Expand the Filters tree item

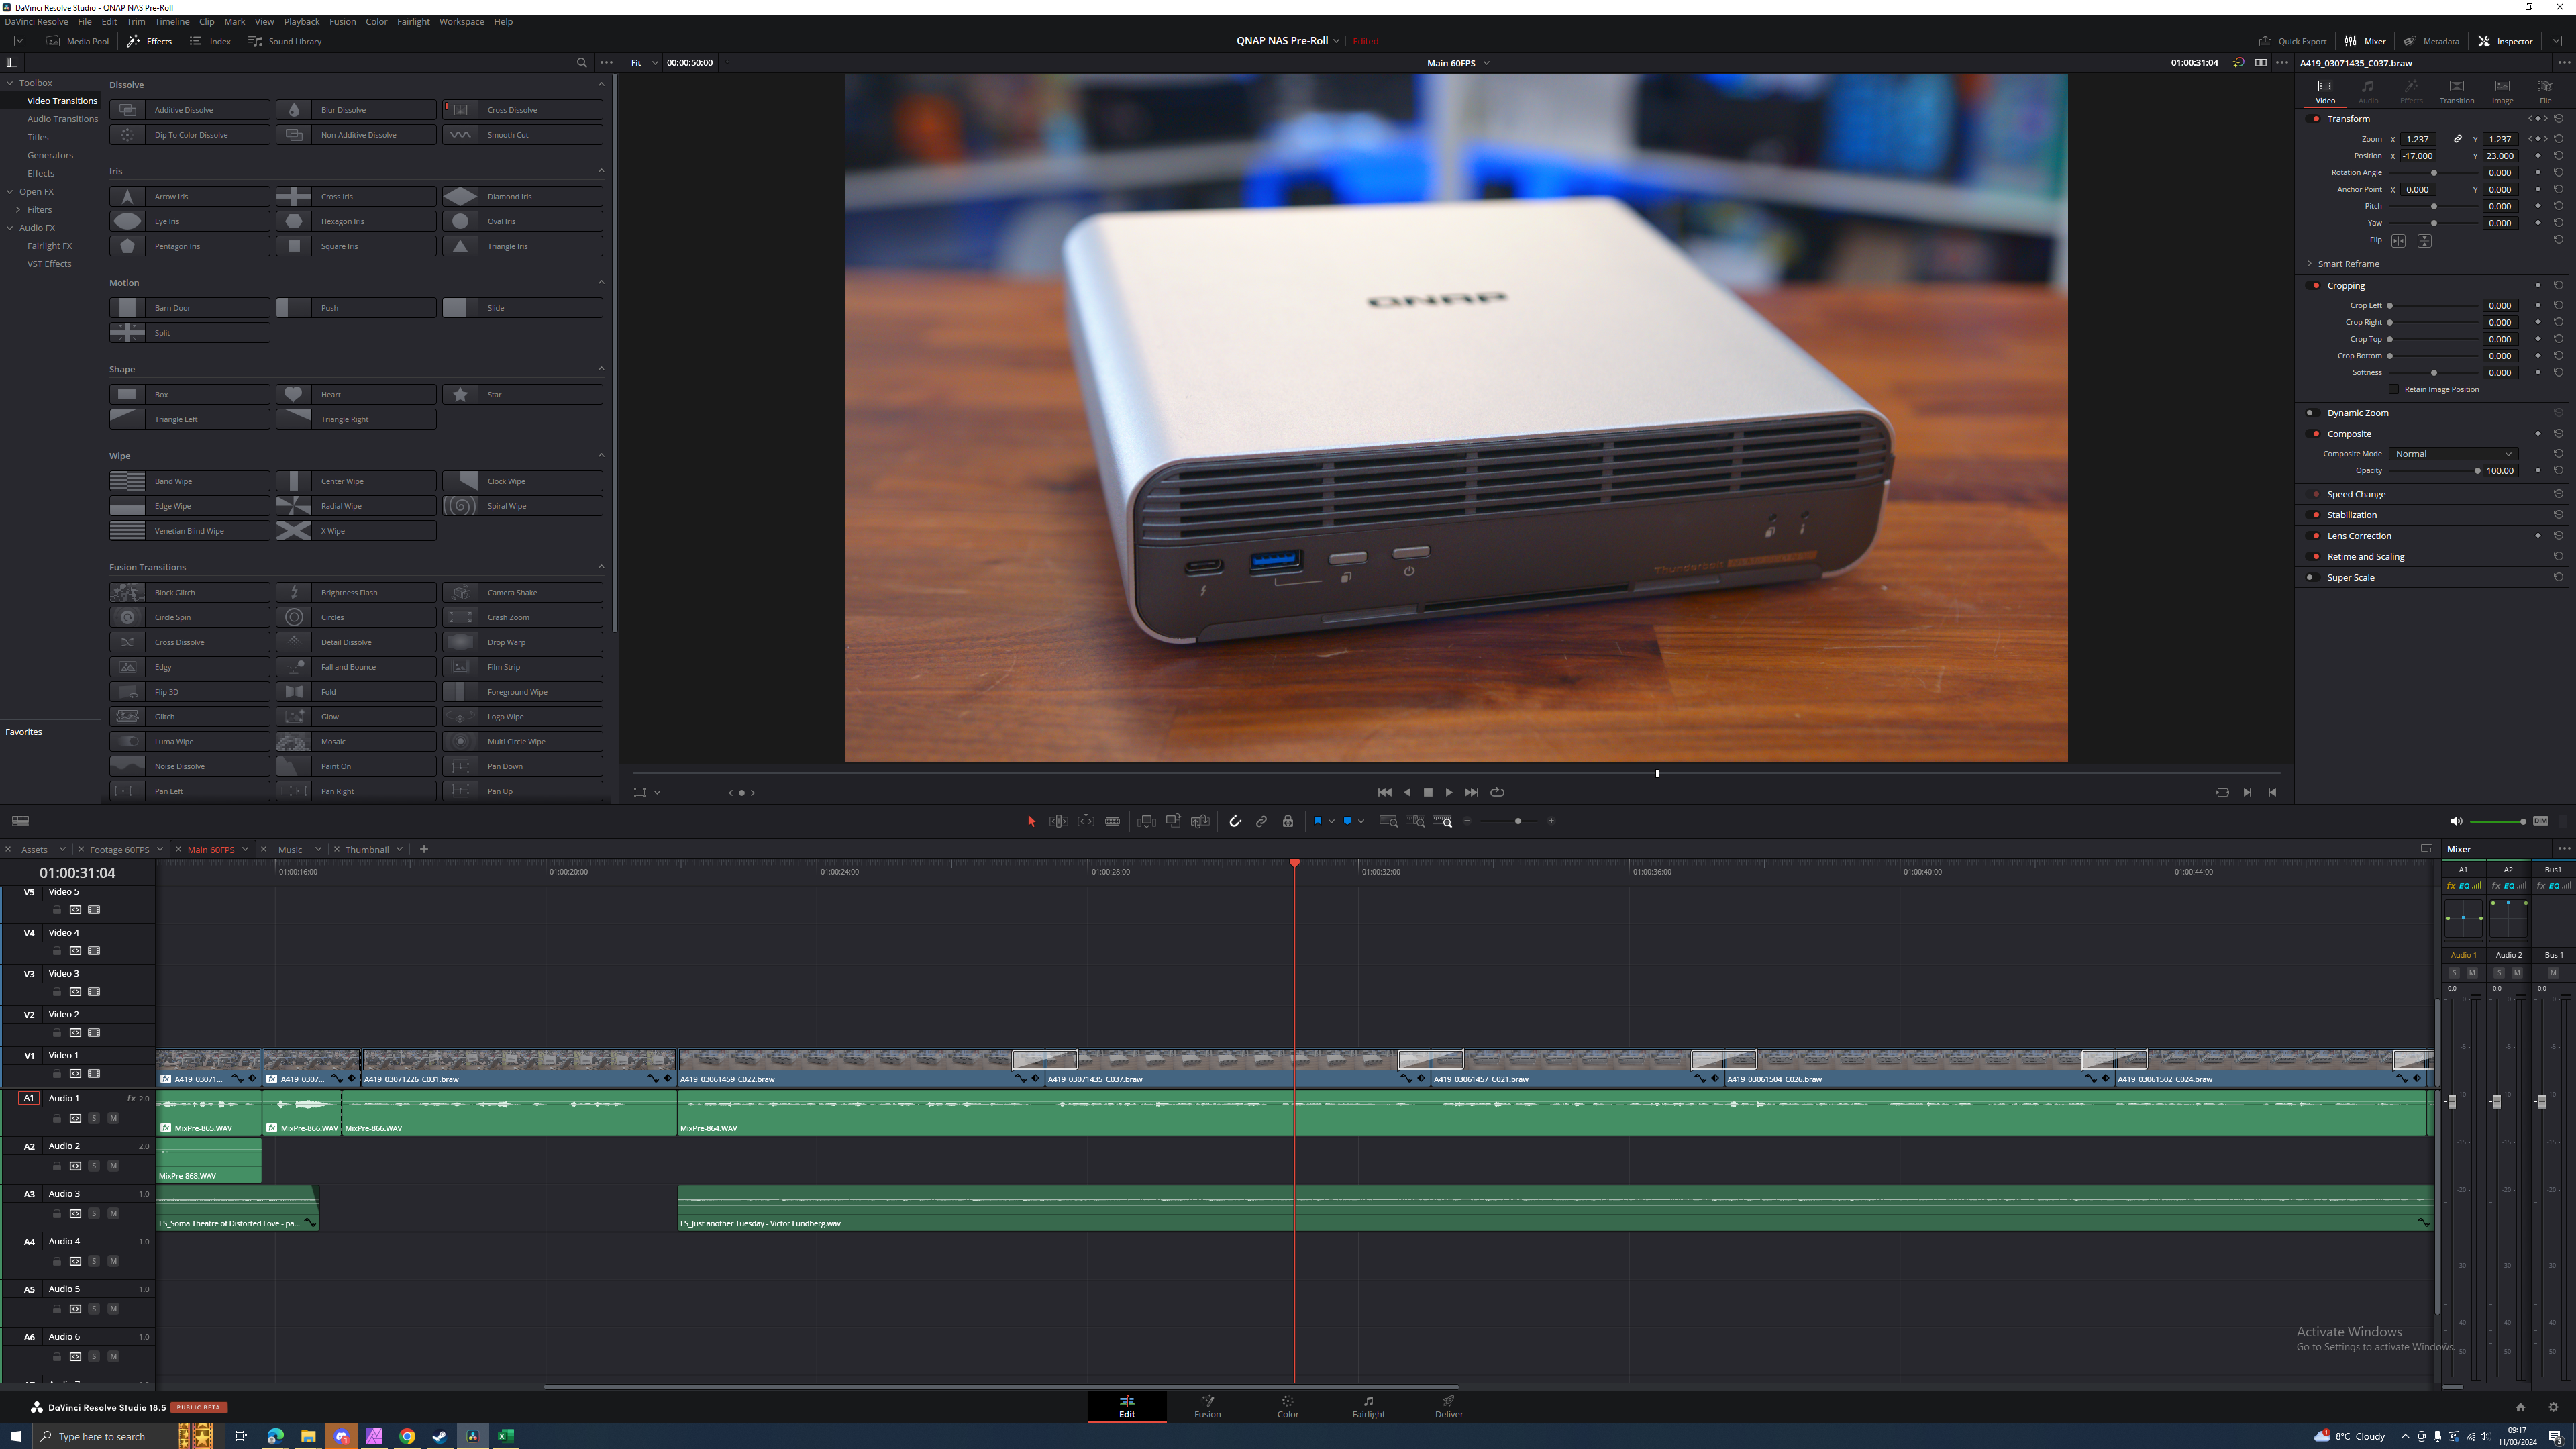18,209
